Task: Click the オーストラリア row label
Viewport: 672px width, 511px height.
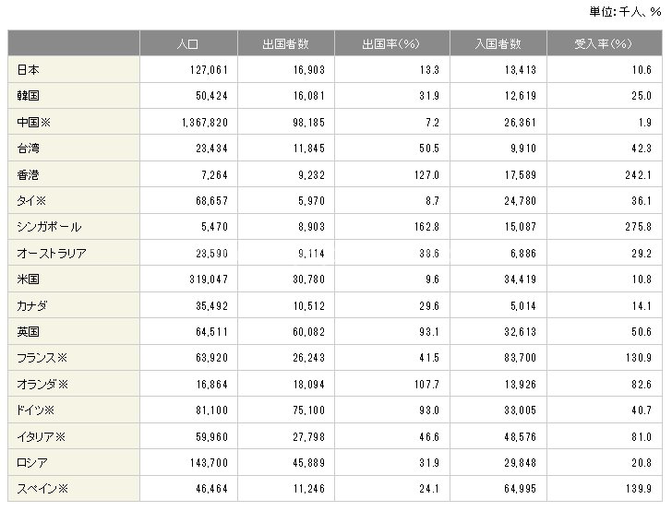Action: (x=52, y=253)
